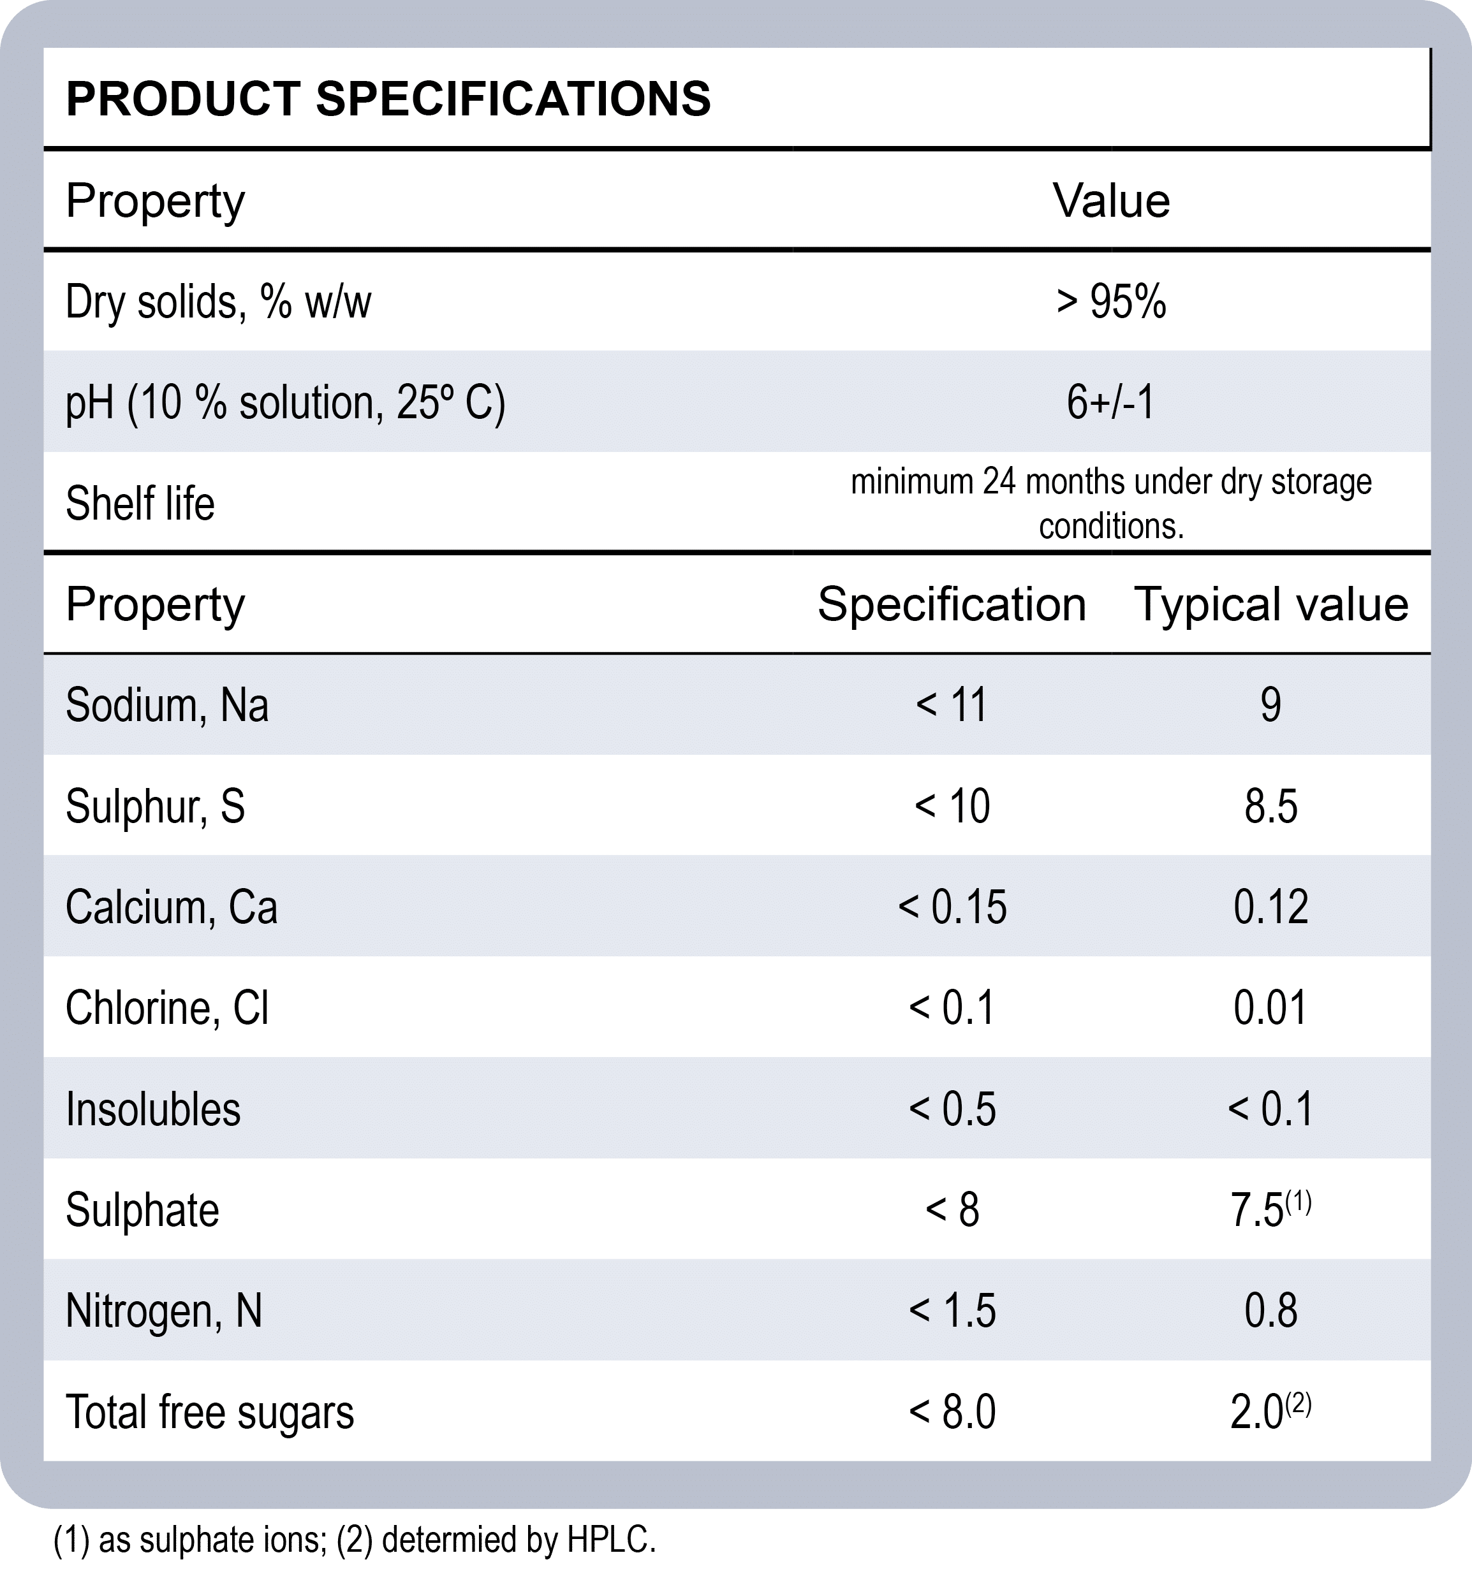Image resolution: width=1472 pixels, height=1583 pixels.
Task: Click the Nitrogen, N row label
Action: click(x=164, y=1311)
